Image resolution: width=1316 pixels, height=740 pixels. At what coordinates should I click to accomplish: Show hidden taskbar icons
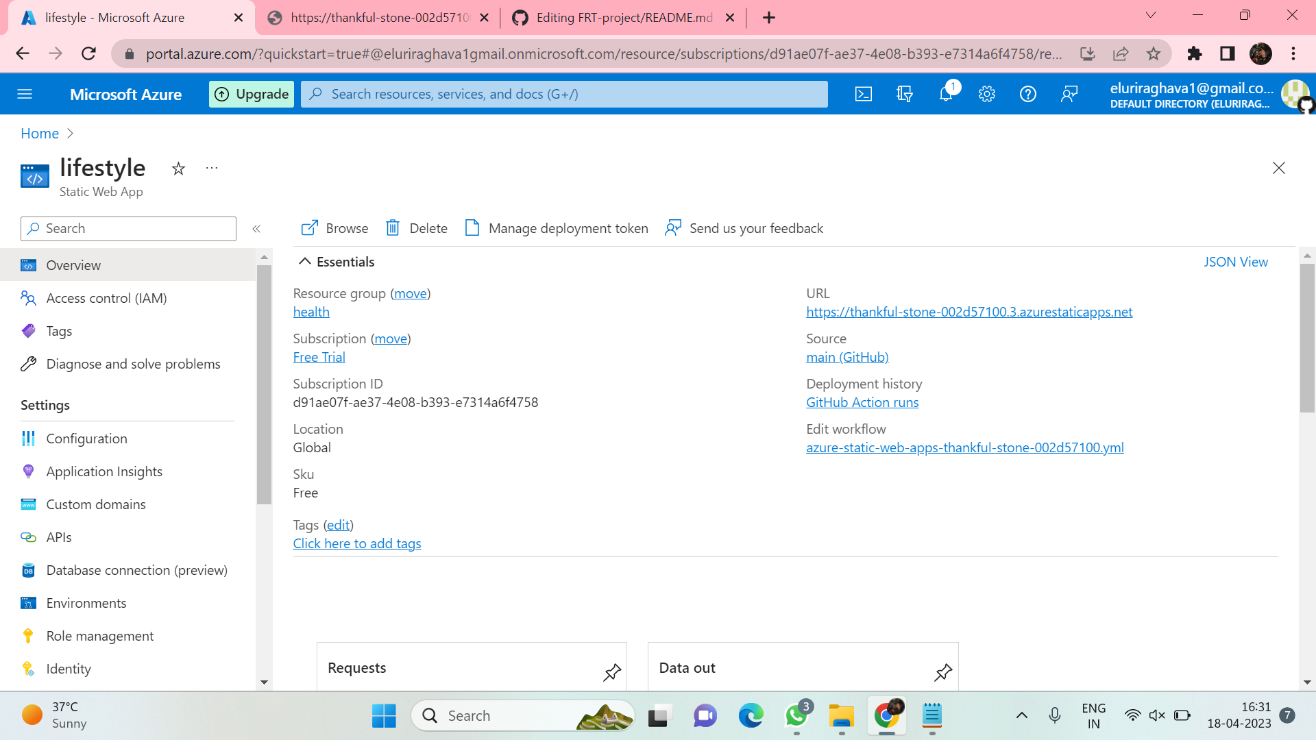point(1023,715)
